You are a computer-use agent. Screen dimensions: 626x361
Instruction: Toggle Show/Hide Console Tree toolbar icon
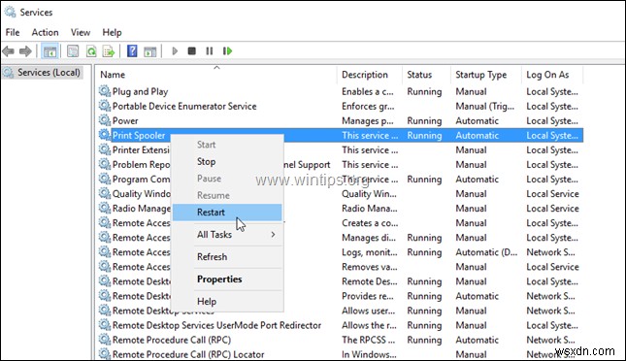(49, 51)
